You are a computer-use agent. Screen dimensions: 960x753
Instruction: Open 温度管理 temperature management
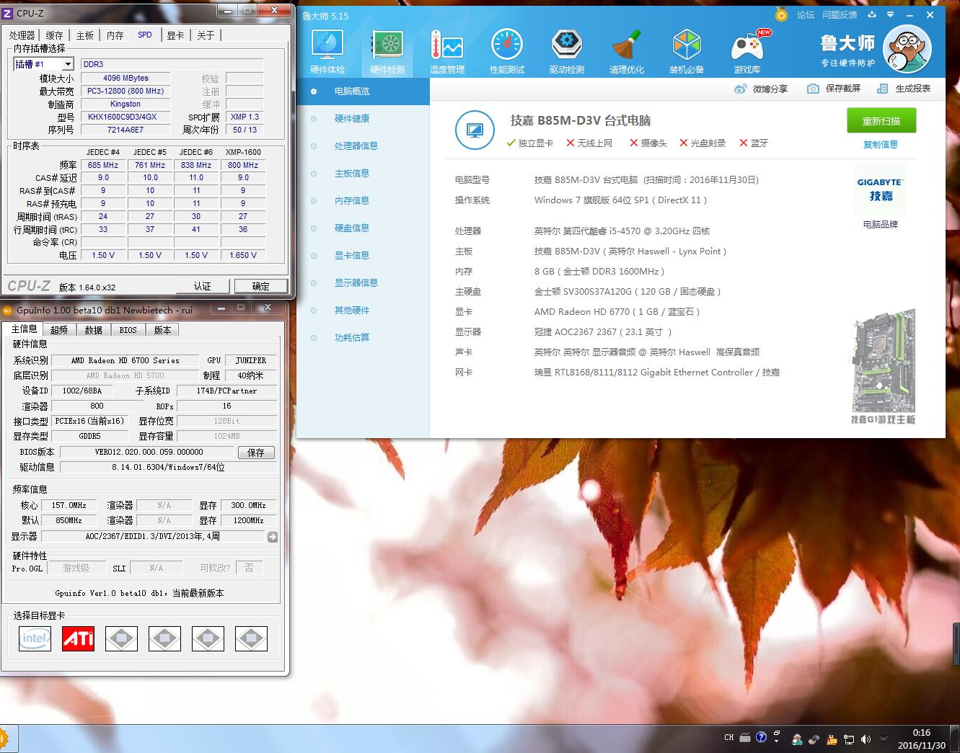tap(447, 52)
